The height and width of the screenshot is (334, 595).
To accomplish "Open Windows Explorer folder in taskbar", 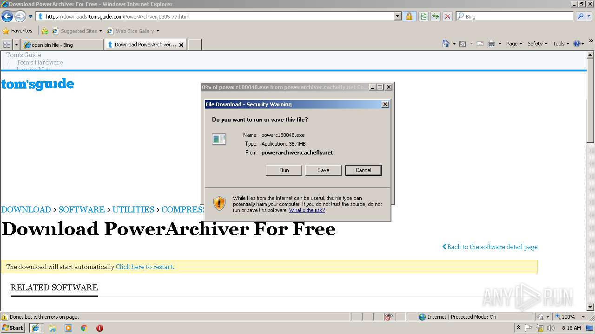I will tap(53, 328).
